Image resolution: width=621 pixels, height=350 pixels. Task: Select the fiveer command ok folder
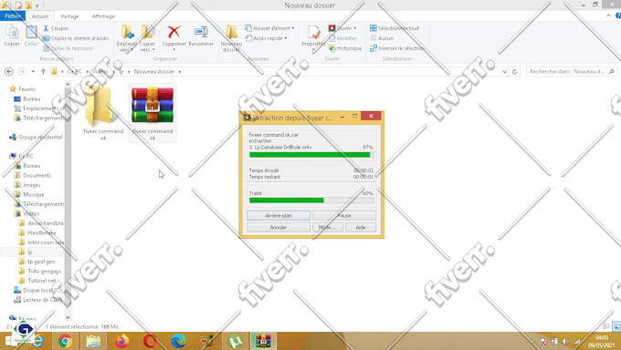103,113
